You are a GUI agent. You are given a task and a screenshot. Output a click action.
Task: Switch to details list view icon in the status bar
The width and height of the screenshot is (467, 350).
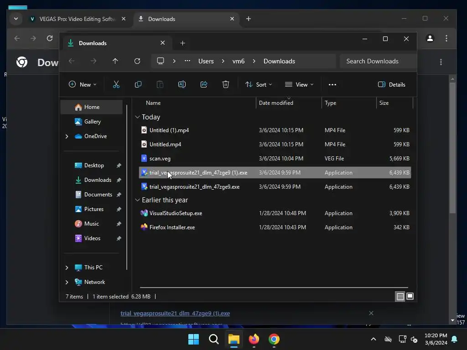(x=400, y=296)
